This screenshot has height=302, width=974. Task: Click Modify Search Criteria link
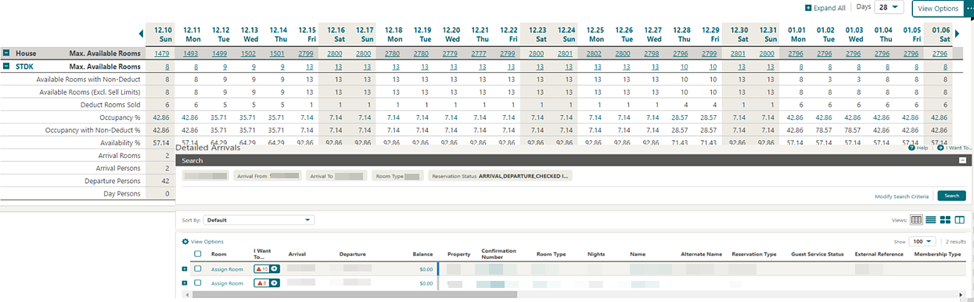901,196
